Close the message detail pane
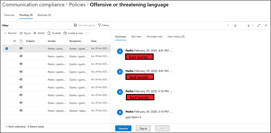 (266, 25)
